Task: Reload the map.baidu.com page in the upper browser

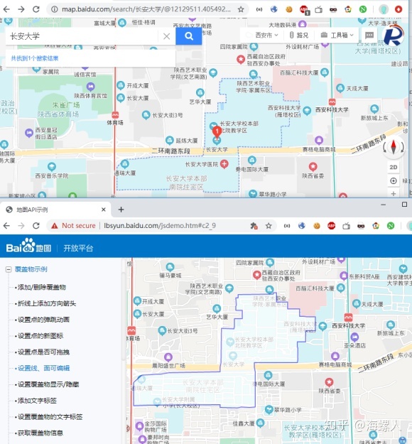Action: point(36,9)
